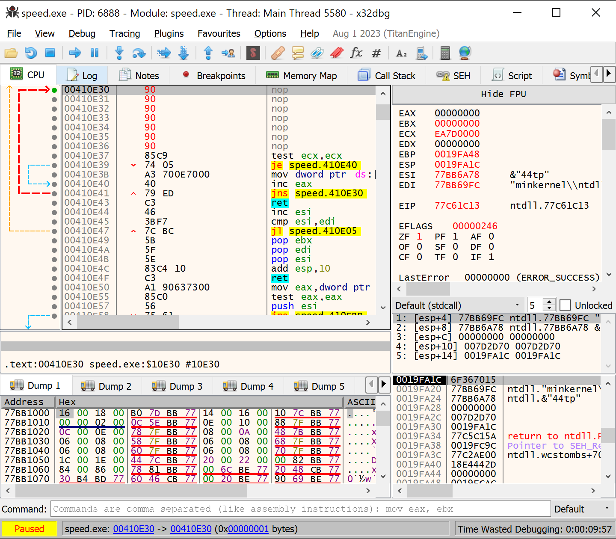Click the Step Over toolbar icon
The height and width of the screenshot is (539, 616).
point(139,53)
